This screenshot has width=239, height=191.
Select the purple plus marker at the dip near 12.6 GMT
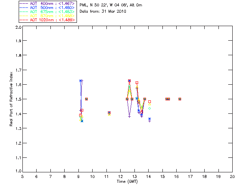tap(130, 117)
